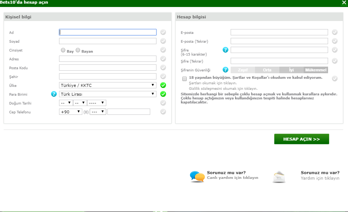Viewport: 348px width, 212px height.
Task: Click the live chat speech bubbles icon
Action: 197,177
